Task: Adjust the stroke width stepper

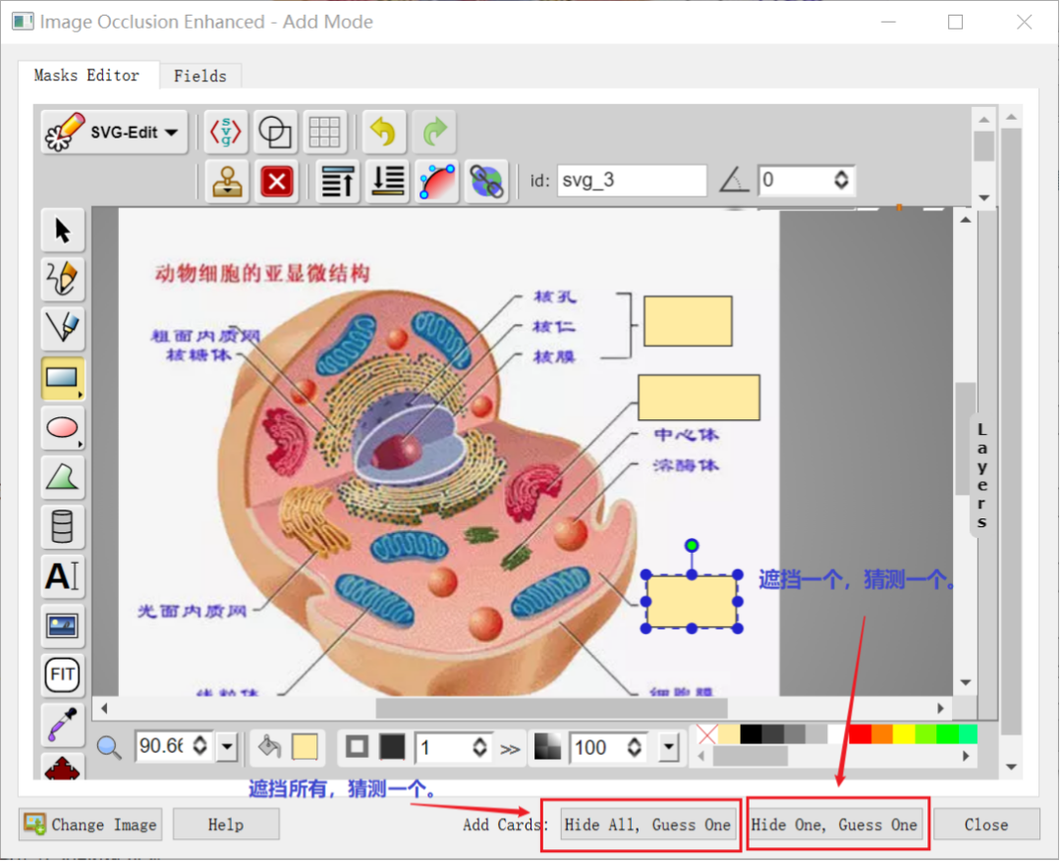Action: pyautogui.click(x=479, y=747)
